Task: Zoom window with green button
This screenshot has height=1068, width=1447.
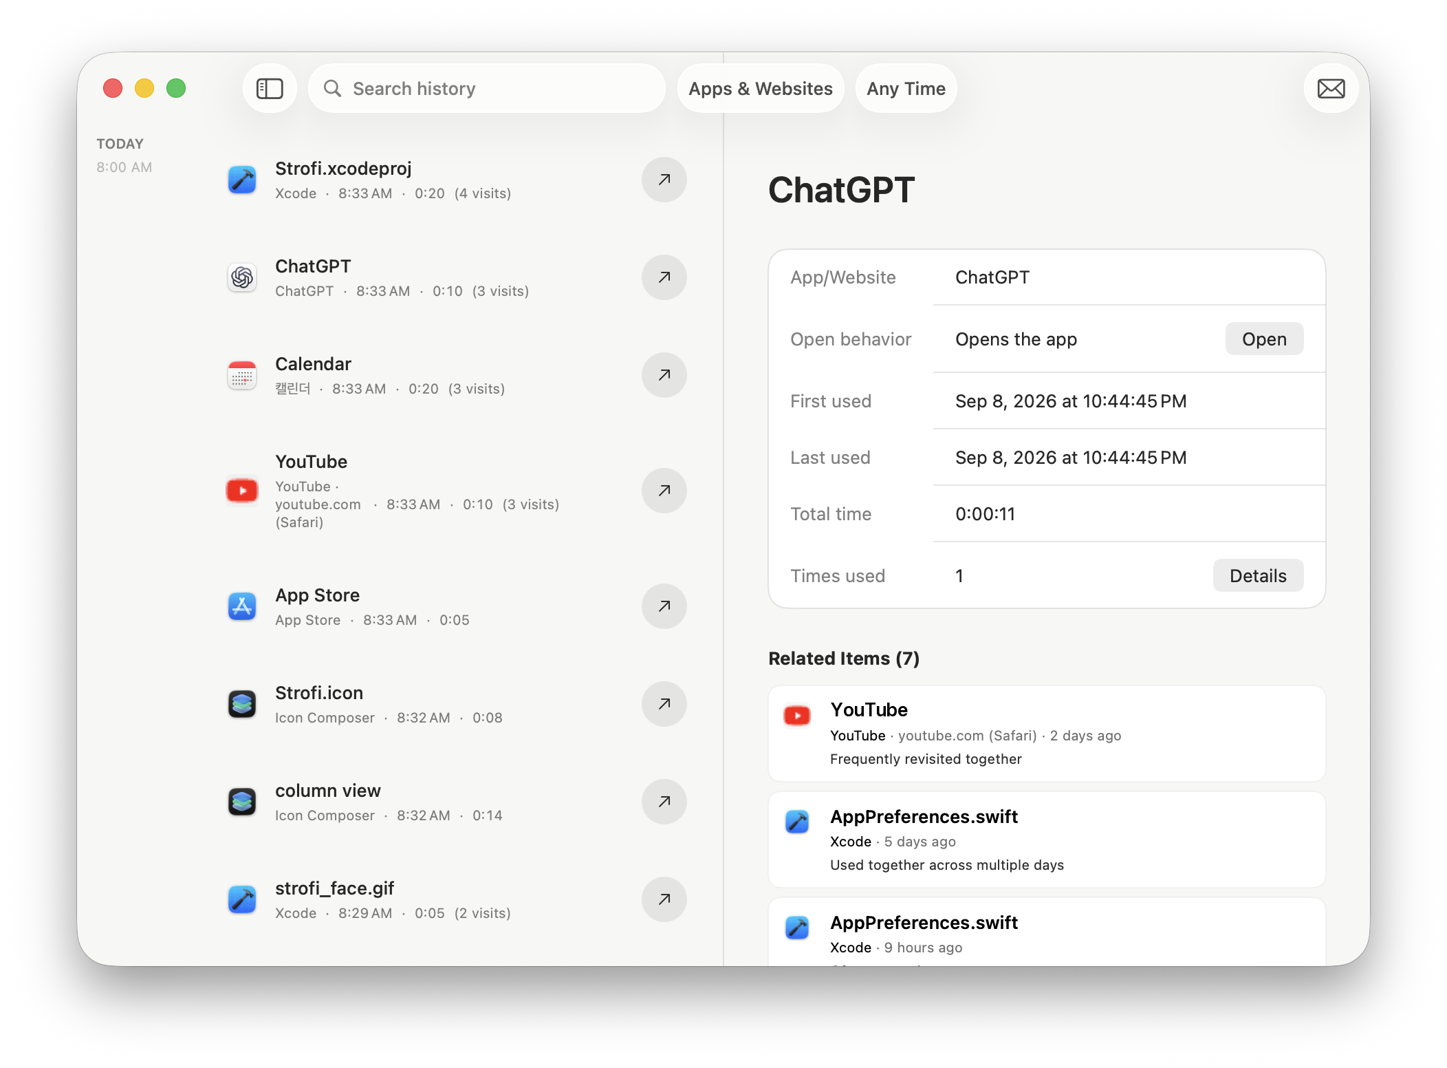Action: point(176,88)
